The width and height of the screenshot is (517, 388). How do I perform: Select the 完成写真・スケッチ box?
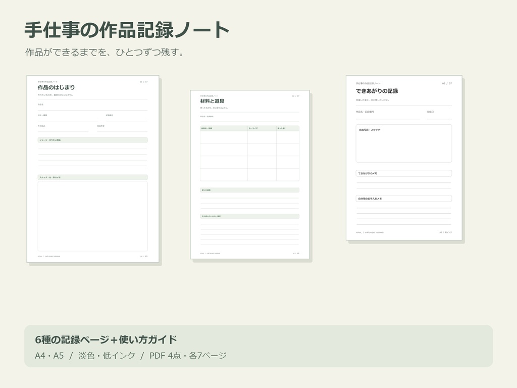click(404, 143)
